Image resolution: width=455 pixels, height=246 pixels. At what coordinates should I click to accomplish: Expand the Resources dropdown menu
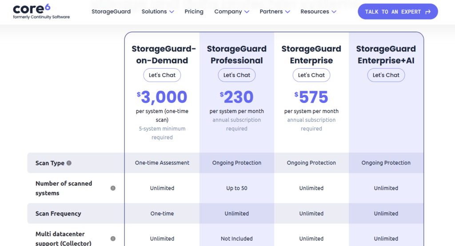tap(318, 12)
